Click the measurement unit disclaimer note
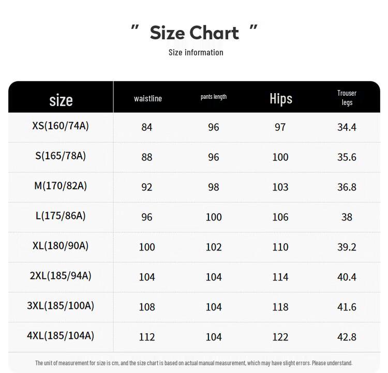 [193, 363]
